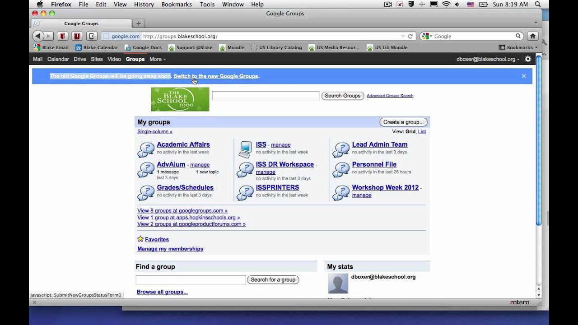Click the Blake School logo
578x325 pixels.
coord(180,99)
